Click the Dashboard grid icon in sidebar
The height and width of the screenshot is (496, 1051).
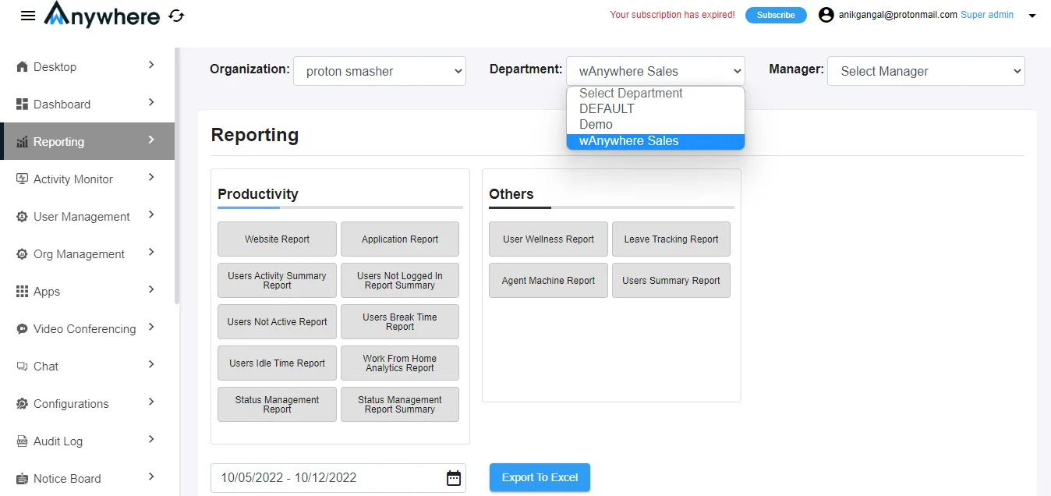22,105
